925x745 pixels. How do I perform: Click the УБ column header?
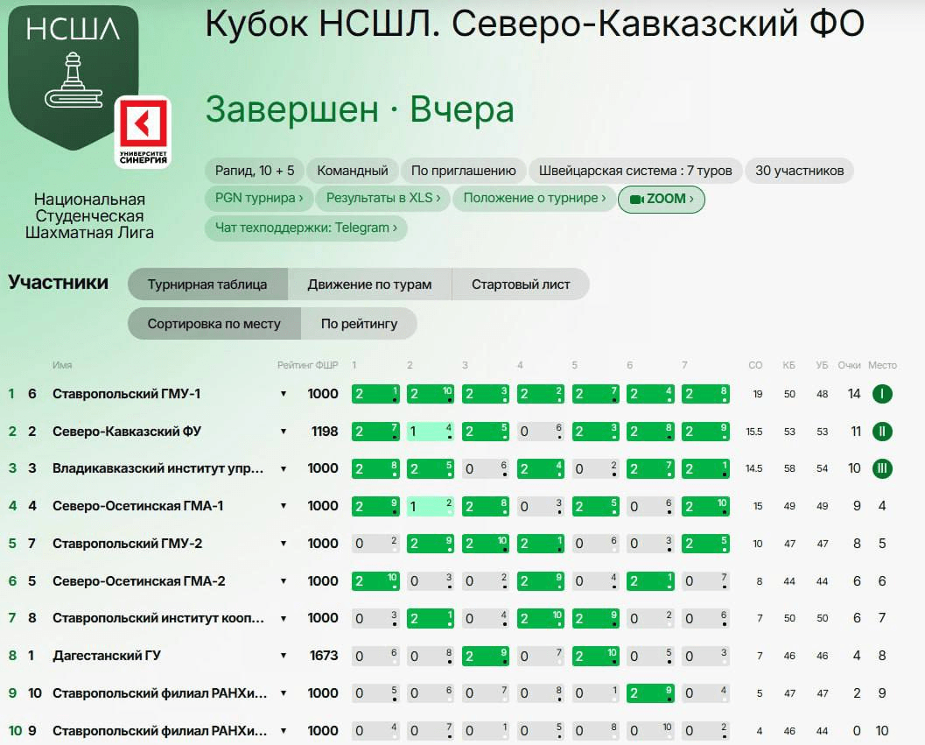point(823,365)
